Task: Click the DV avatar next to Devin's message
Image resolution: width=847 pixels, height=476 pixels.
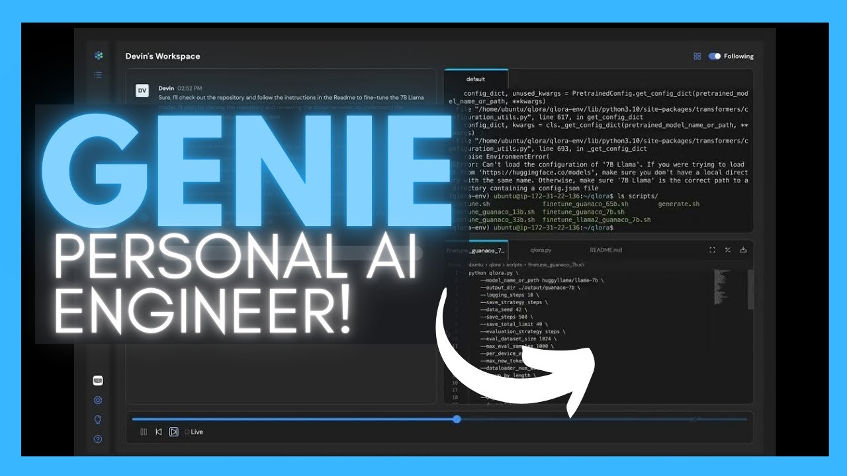Action: [142, 91]
